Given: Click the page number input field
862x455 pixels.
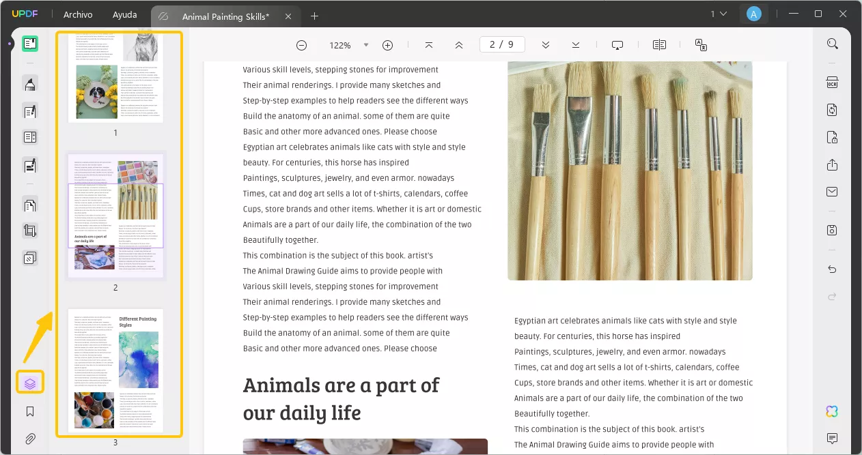Looking at the screenshot, I should point(502,44).
